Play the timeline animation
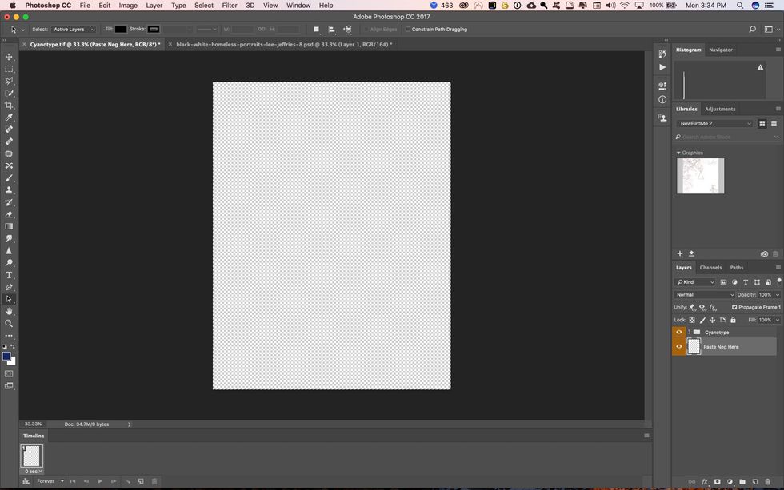Viewport: 784px width, 490px height. (x=100, y=481)
